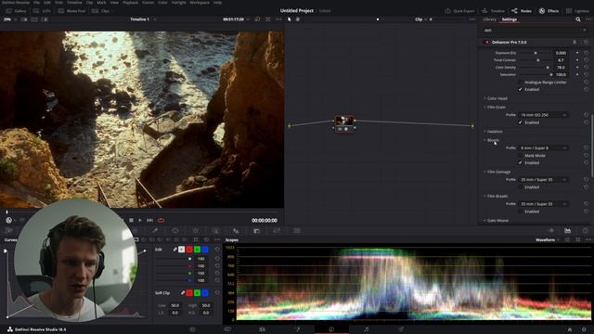The image size is (594, 334).
Task: Switch to the Fairlight page
Action: click(366, 329)
